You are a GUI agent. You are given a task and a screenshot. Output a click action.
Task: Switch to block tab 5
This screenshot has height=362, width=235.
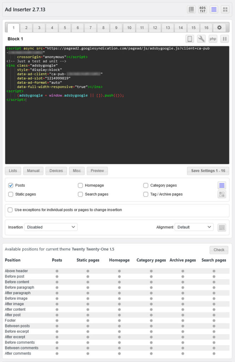[x=65, y=28]
